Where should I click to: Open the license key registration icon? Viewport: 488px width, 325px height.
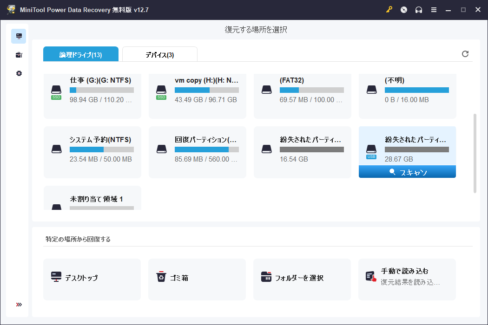[389, 9]
